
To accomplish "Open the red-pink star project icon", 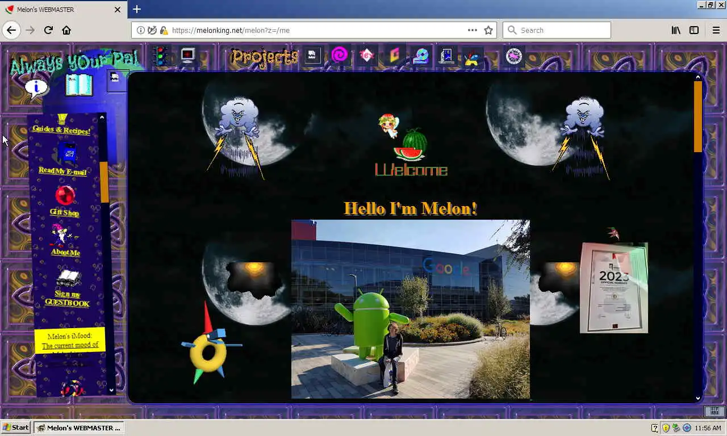I will (367, 56).
